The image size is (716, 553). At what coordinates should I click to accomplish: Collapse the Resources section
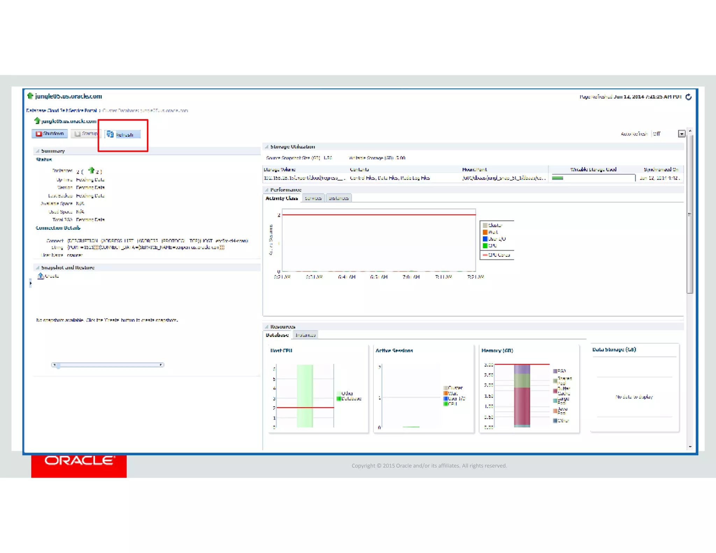pyautogui.click(x=266, y=327)
